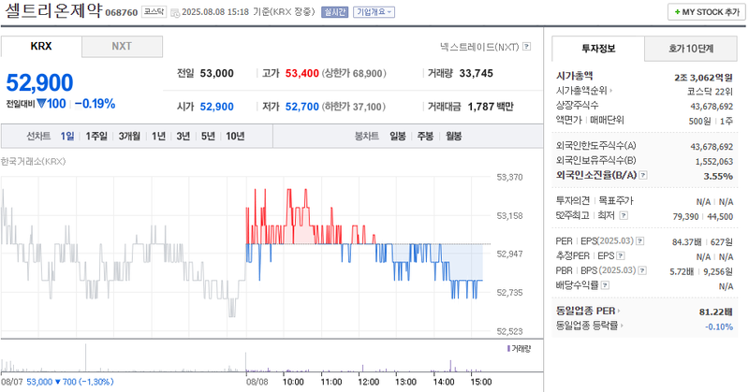Click the market cap 2조 3,062억원

(703, 78)
